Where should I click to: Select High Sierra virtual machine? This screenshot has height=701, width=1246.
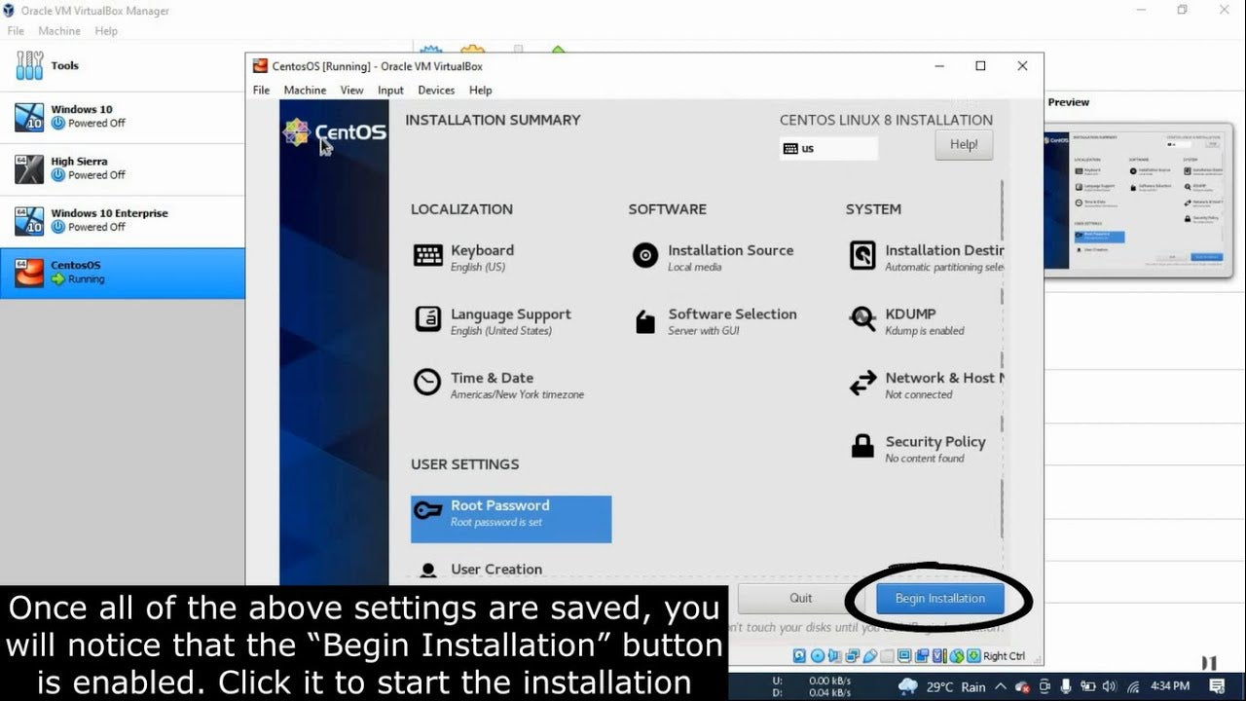coord(122,168)
